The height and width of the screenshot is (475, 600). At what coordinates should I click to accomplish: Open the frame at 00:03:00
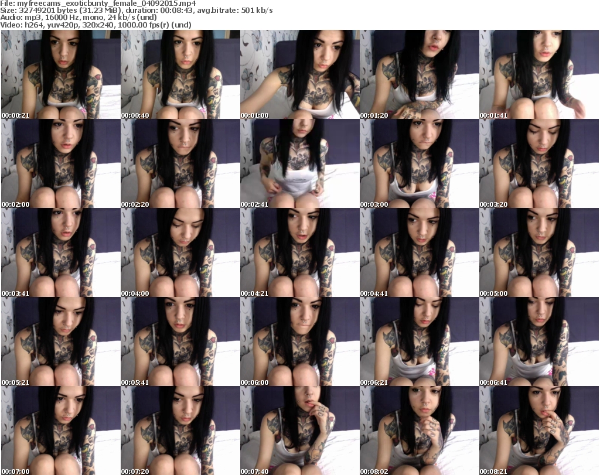(x=419, y=163)
